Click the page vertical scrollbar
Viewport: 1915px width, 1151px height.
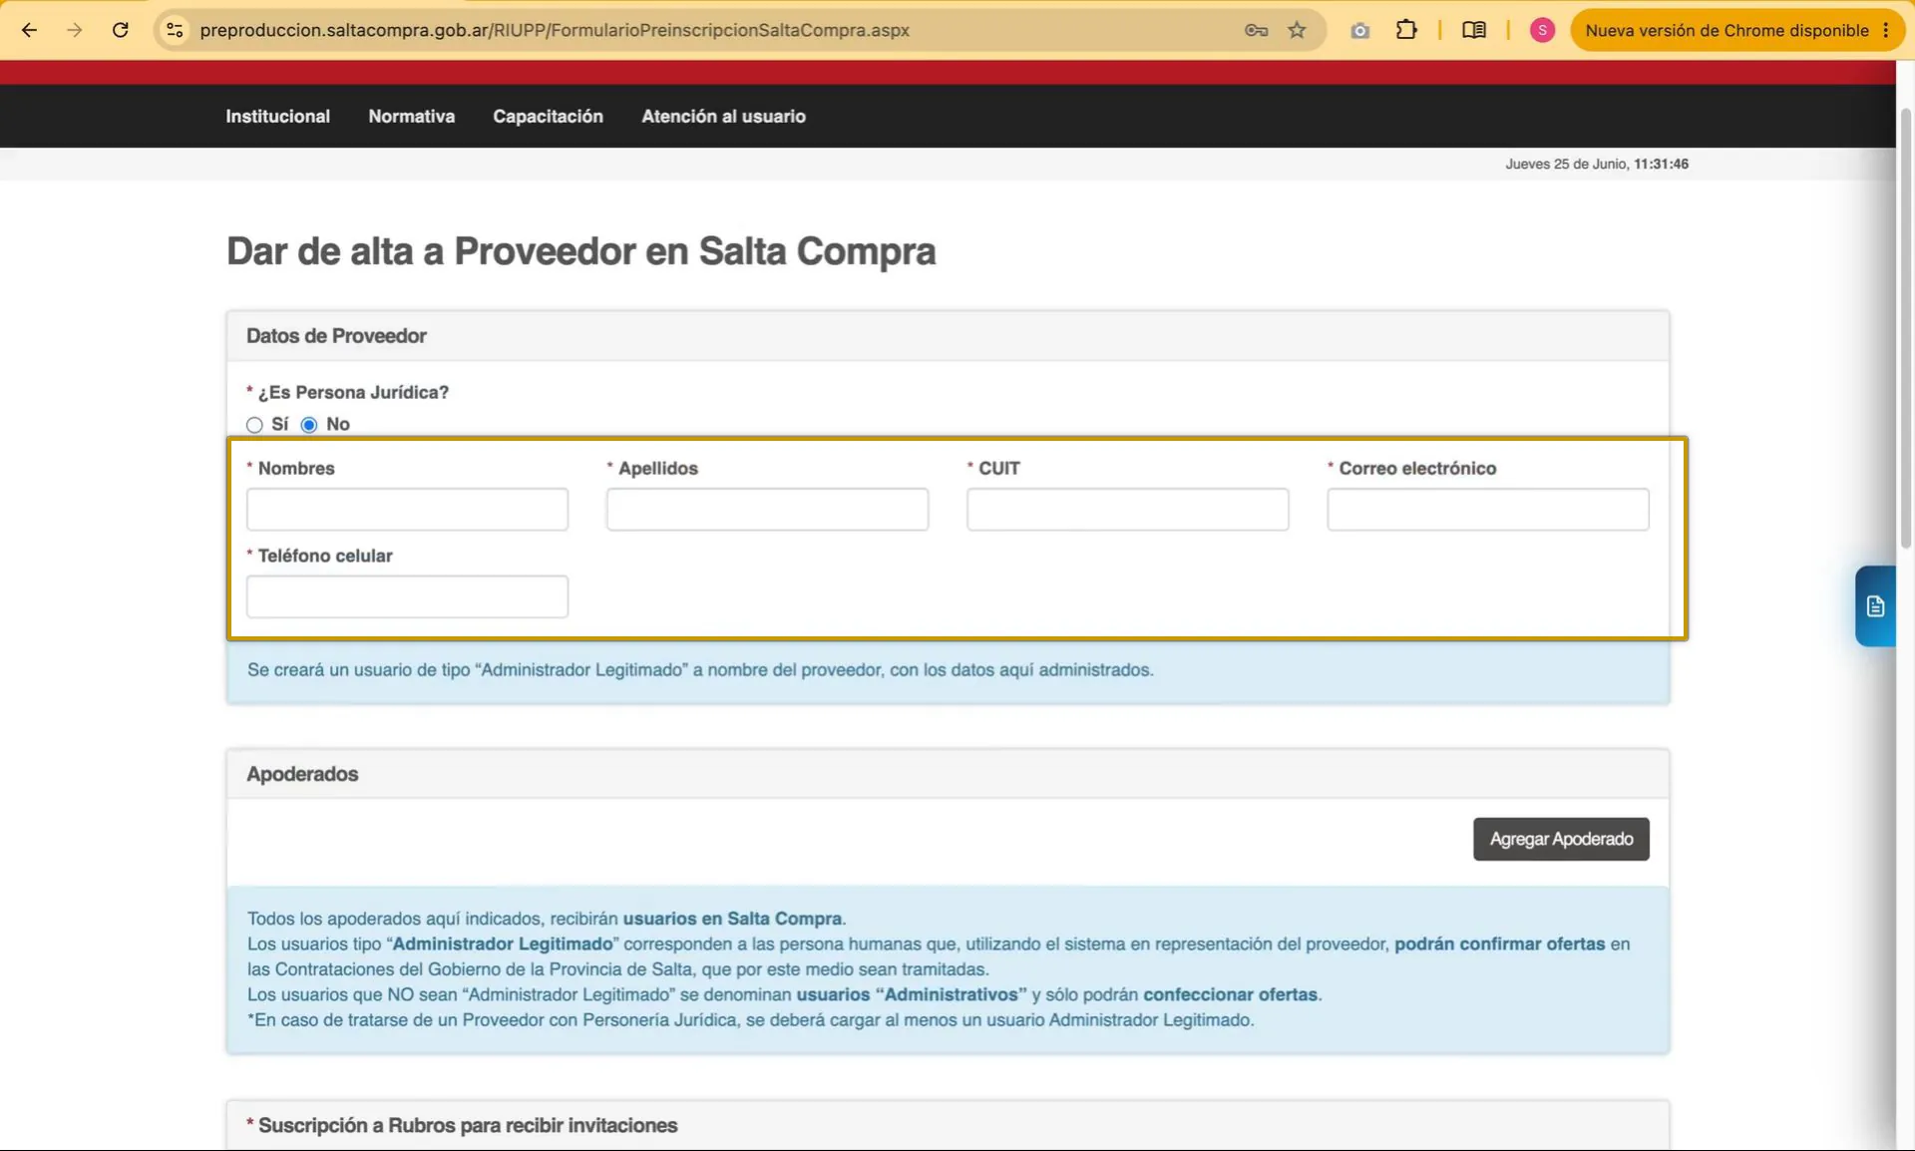[x=1905, y=329]
